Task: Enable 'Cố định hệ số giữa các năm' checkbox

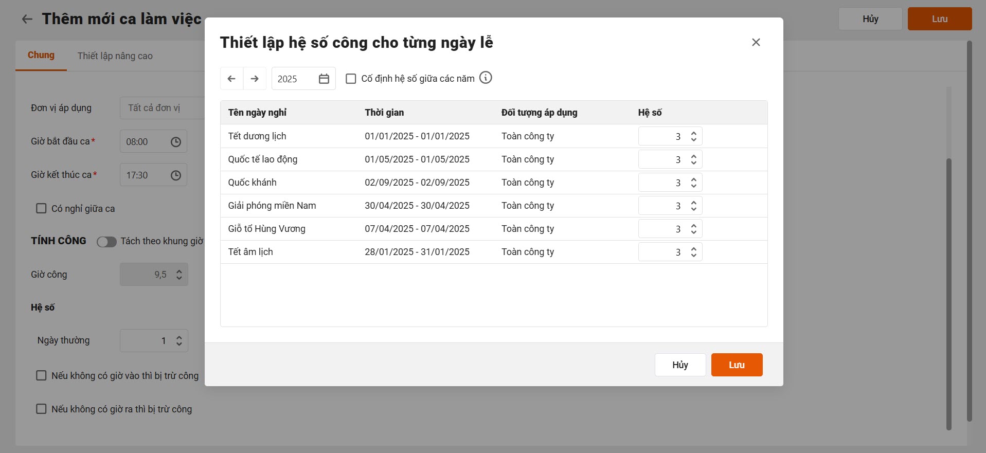Action: (x=351, y=79)
